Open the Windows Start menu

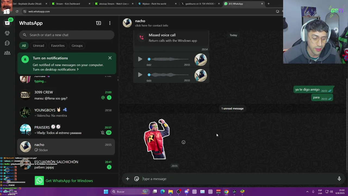pyautogui.click(x=106, y=192)
